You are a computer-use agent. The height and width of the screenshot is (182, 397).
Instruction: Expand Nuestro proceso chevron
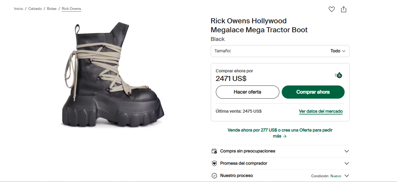click(346, 176)
